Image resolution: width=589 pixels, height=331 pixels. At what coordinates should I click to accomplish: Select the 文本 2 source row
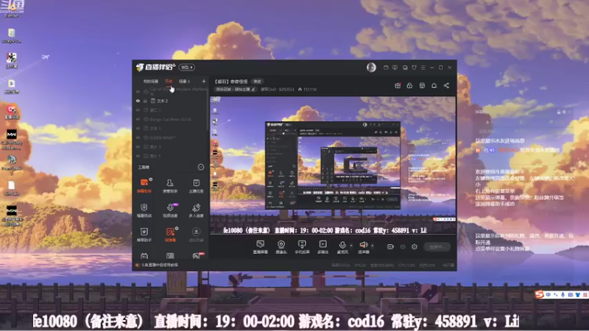tap(171, 101)
